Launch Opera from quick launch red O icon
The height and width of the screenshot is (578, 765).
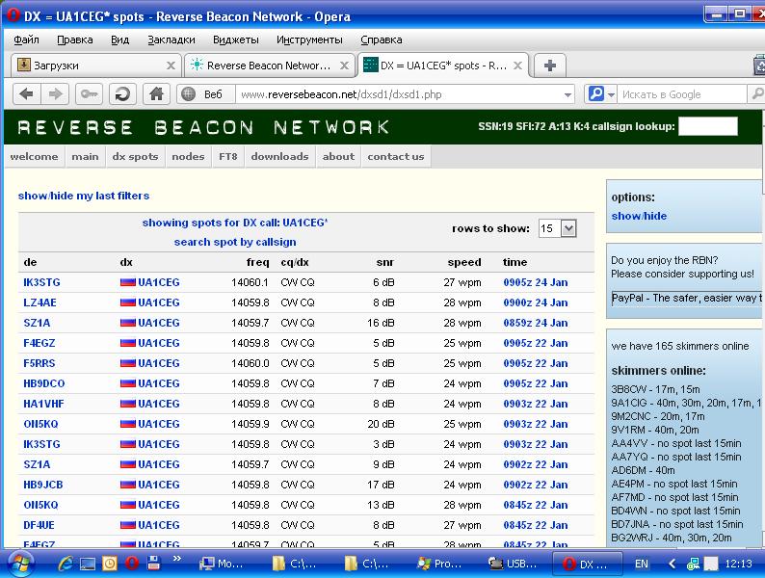coord(131,564)
